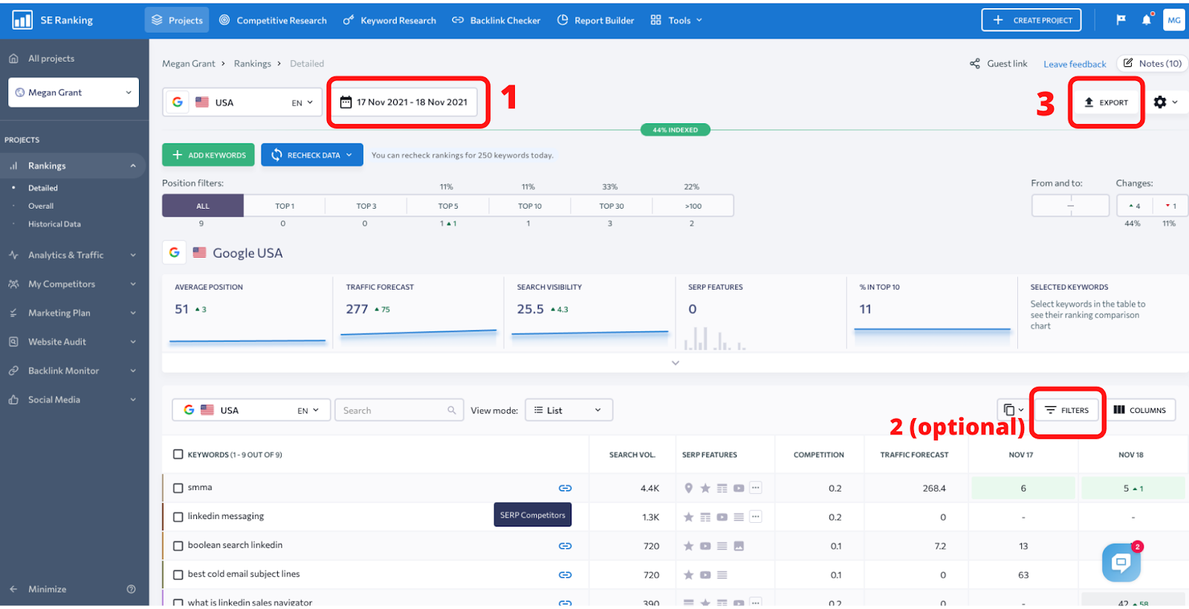The image size is (1189, 609).
Task: Click the search magnifier icon in keyword search
Action: pyautogui.click(x=452, y=410)
